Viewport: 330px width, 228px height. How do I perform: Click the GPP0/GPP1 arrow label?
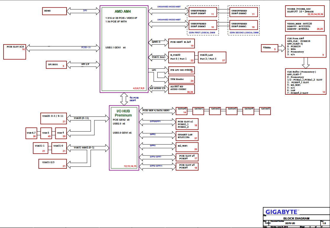point(155,121)
